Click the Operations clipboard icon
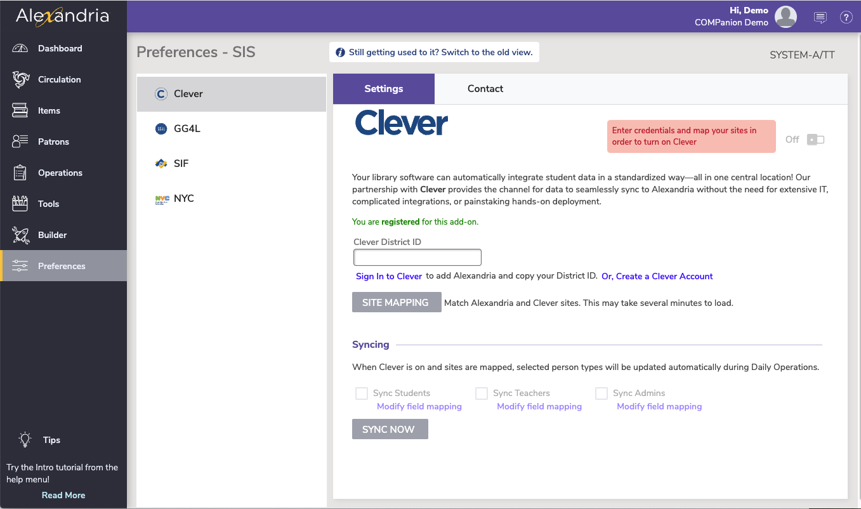This screenshot has width=861, height=509. click(20, 173)
